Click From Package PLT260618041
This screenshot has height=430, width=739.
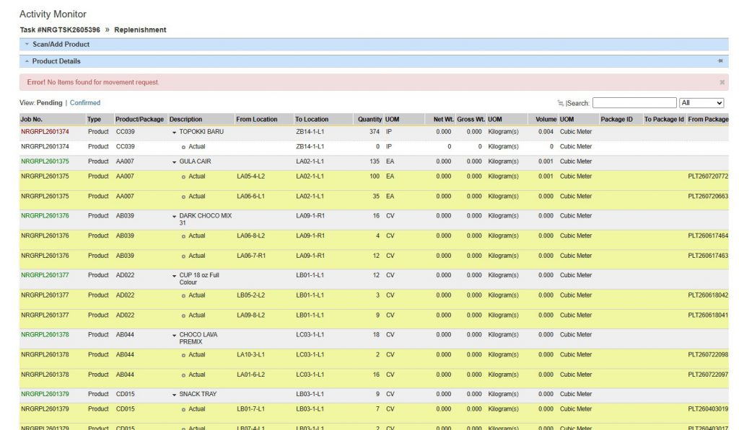[x=708, y=315]
